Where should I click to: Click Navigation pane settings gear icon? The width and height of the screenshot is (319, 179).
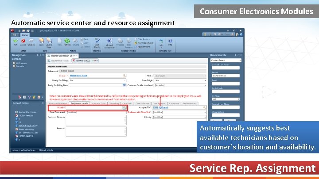coord(37,55)
